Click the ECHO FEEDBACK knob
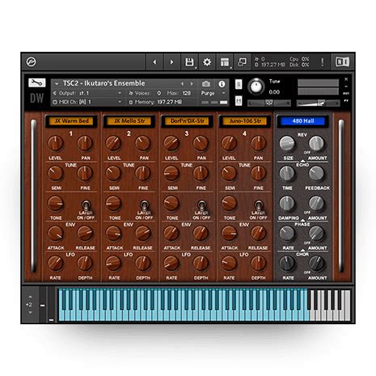This screenshot has width=376, height=376. [316, 173]
